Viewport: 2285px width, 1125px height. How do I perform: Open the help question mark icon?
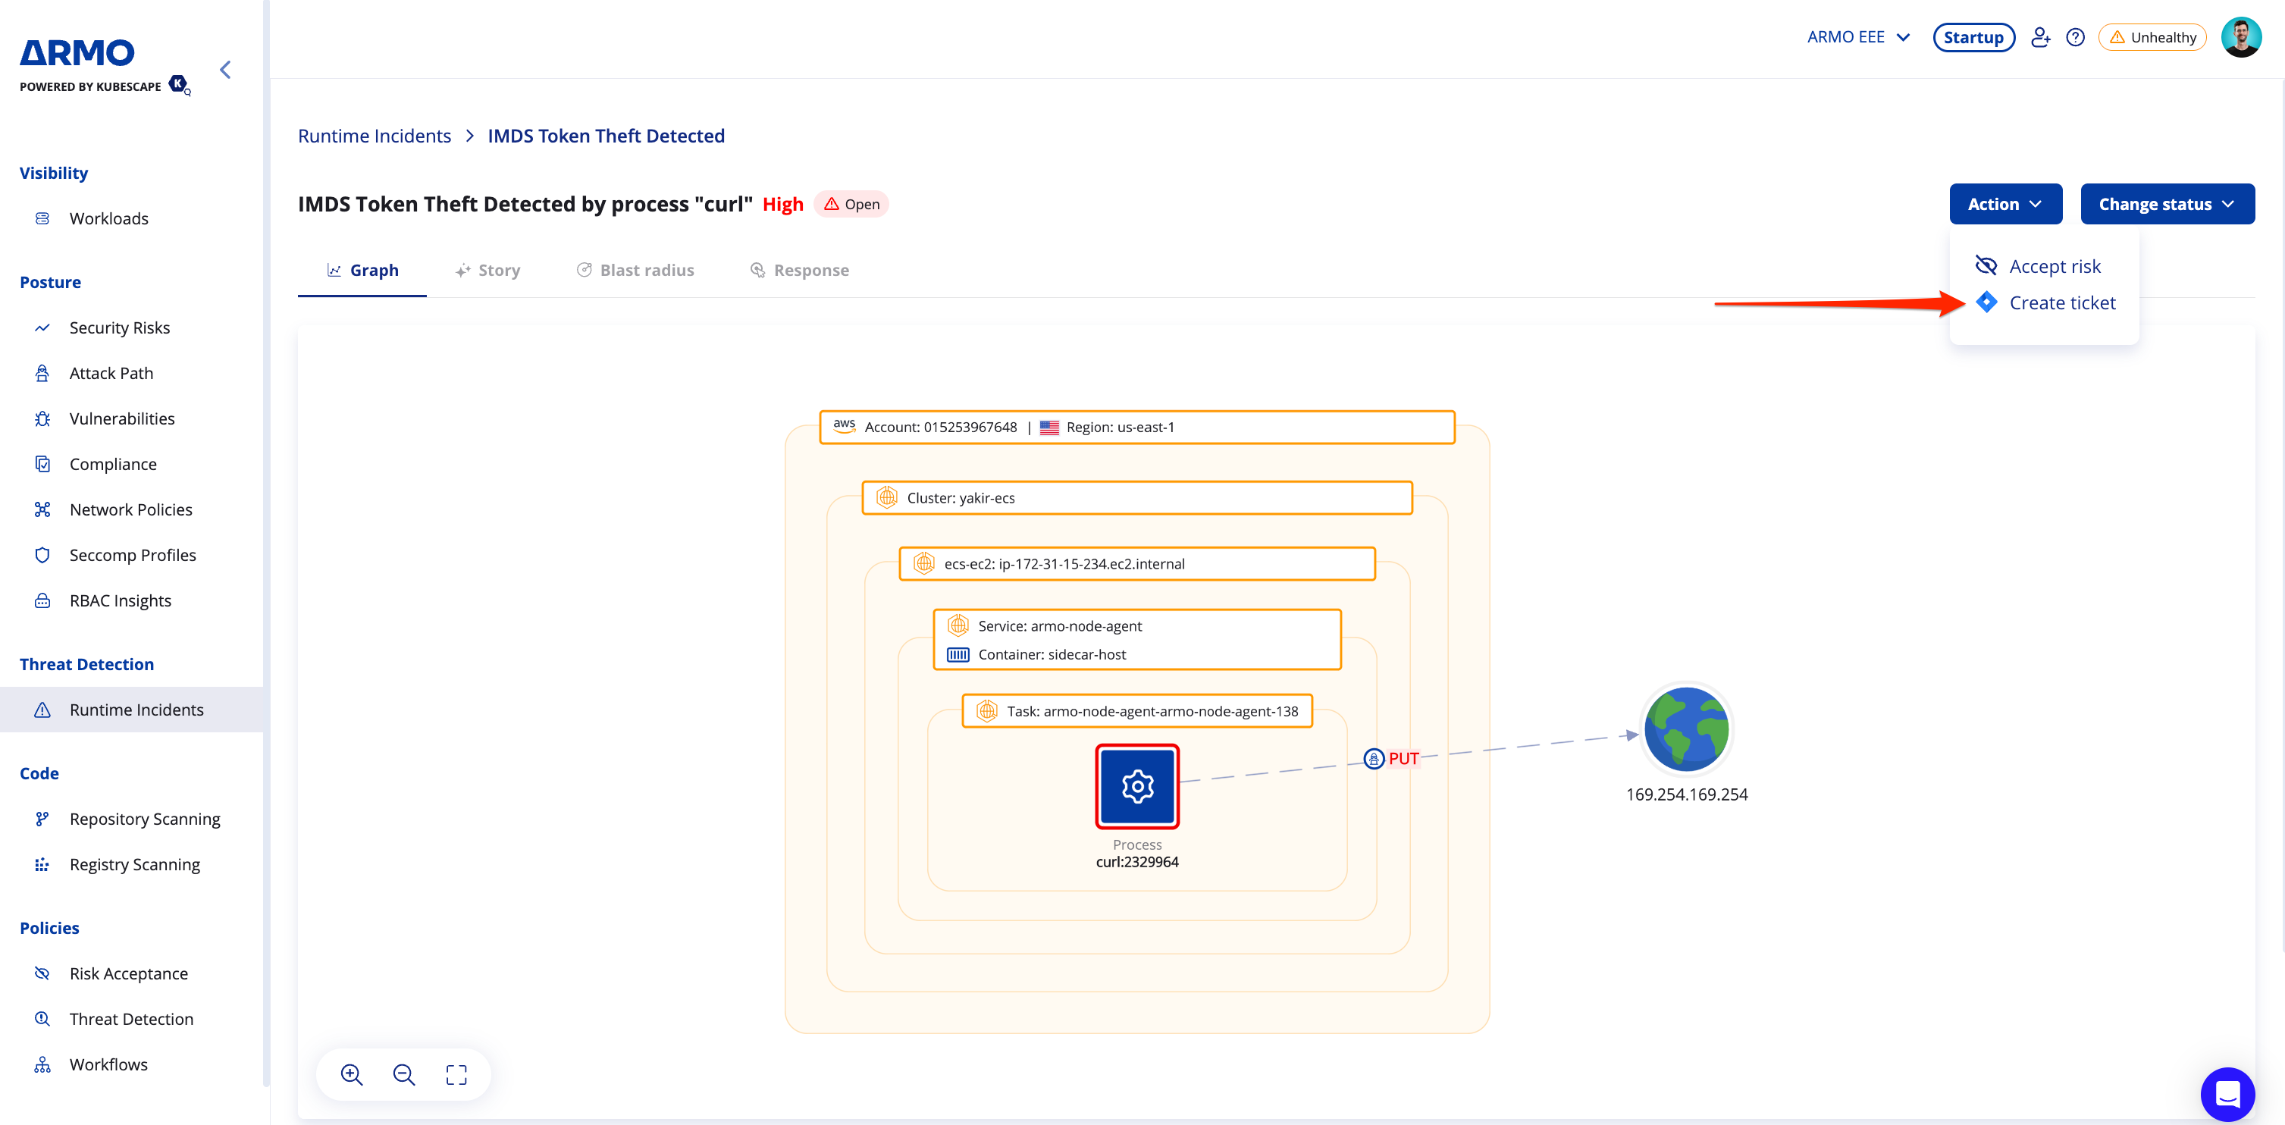(x=2075, y=37)
